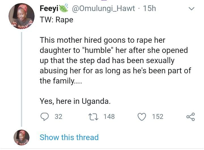This screenshot has width=204, height=150.
Task: Click the reply speech bubble icon
Action: click(x=44, y=116)
